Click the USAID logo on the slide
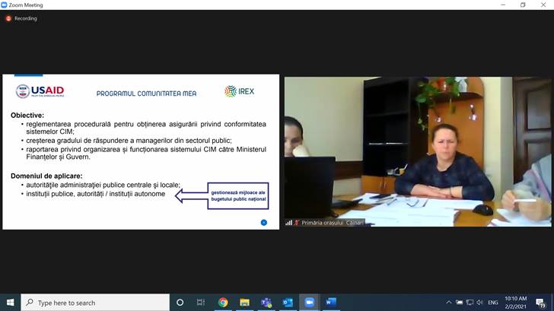 click(40, 92)
